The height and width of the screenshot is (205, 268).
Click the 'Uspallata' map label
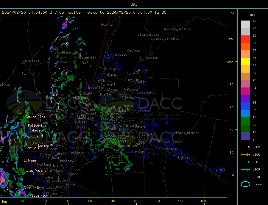click(x=31, y=60)
